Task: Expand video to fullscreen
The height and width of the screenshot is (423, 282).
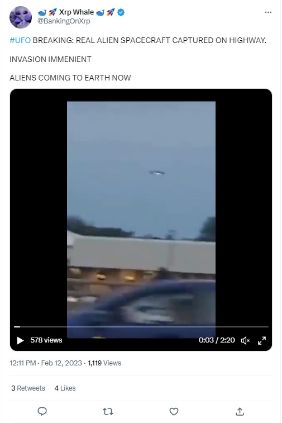Action: click(262, 340)
